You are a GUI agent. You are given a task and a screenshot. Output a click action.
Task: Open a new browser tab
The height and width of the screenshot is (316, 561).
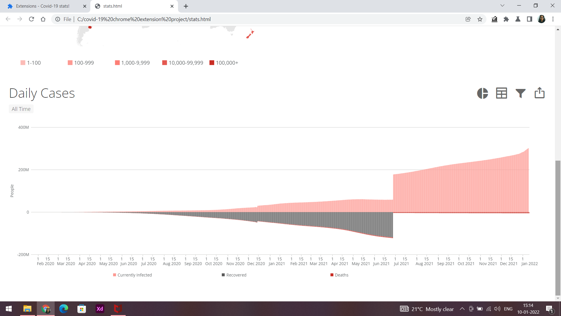186,6
